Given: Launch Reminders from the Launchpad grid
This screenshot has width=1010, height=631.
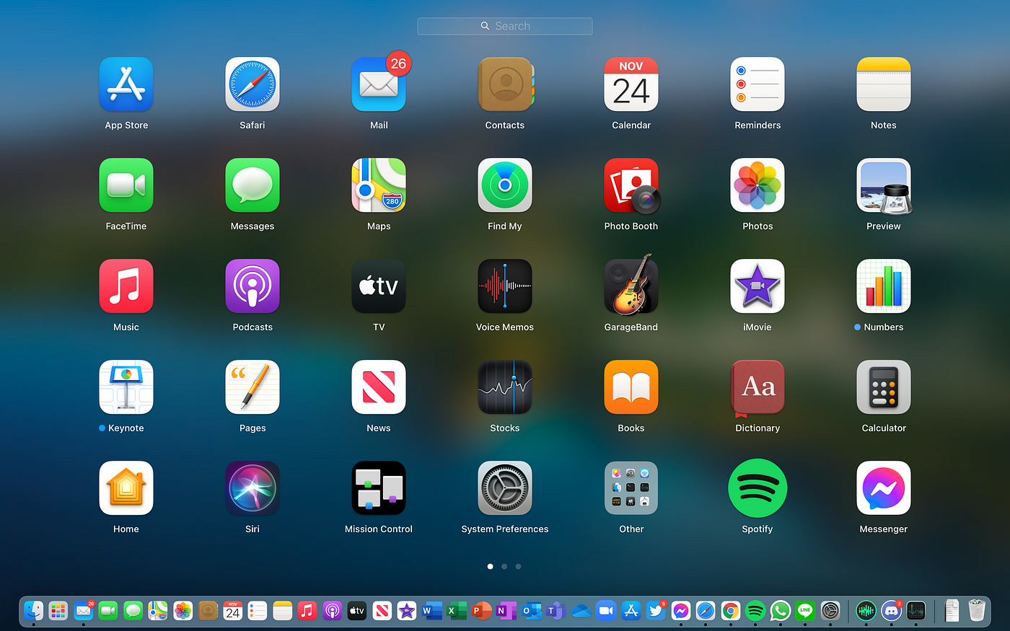Looking at the screenshot, I should click(x=757, y=84).
